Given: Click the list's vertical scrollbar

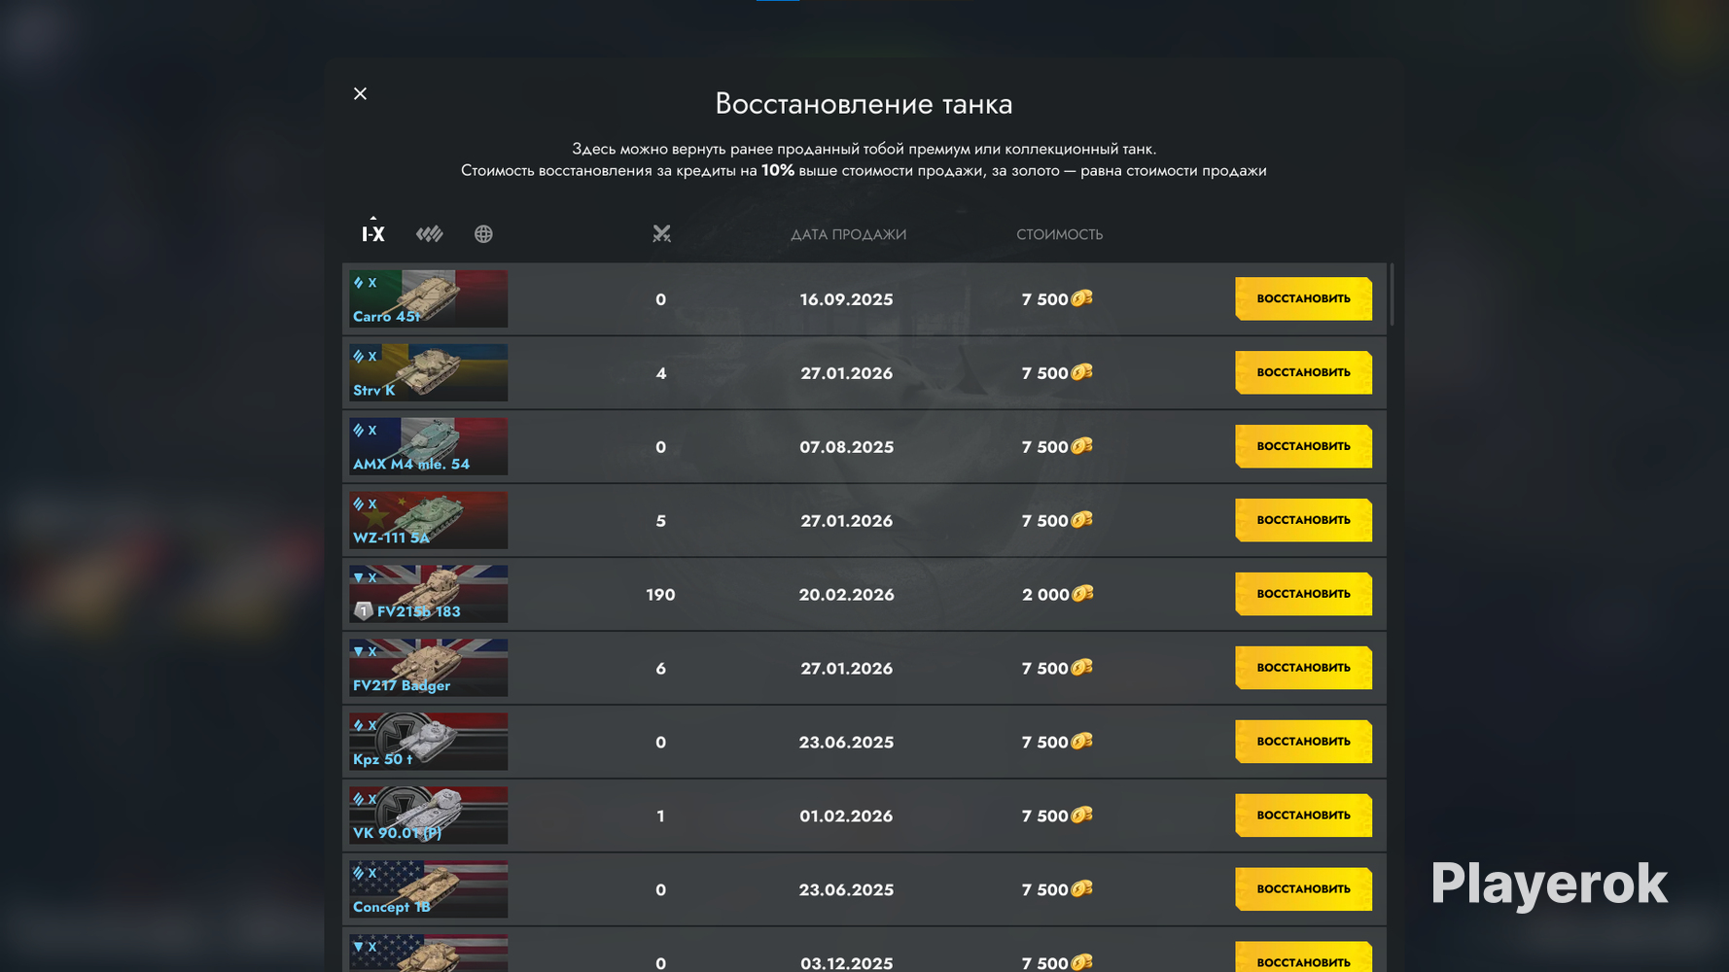Looking at the screenshot, I should [x=1392, y=295].
